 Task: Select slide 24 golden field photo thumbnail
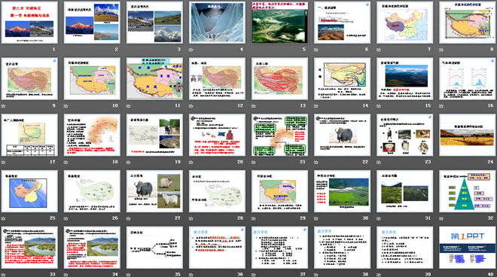click(x=467, y=135)
